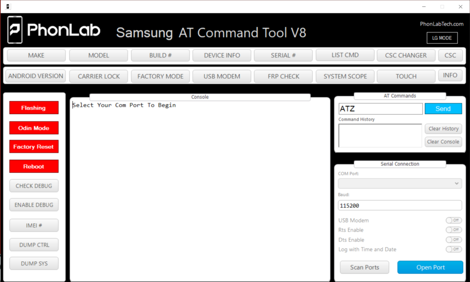This screenshot has width=470, height=282.
Task: Close the application window
Action: point(460,6)
